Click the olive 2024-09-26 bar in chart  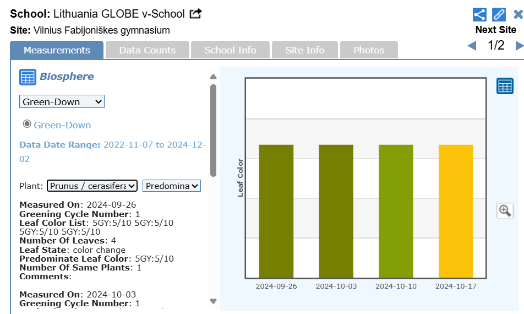[276, 211]
